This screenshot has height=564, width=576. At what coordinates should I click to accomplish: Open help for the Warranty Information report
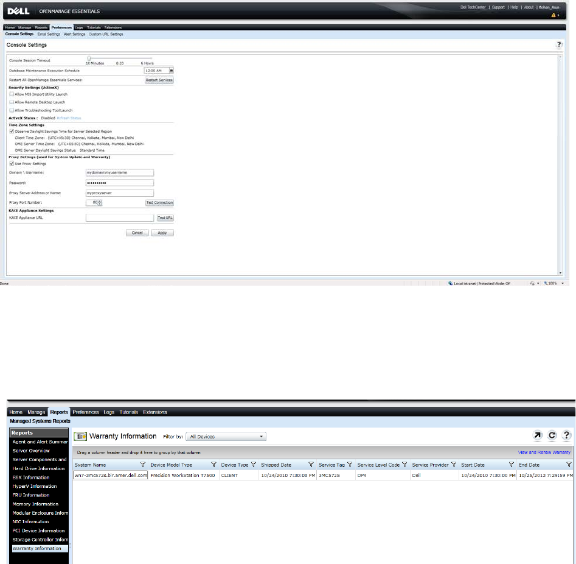tap(566, 435)
